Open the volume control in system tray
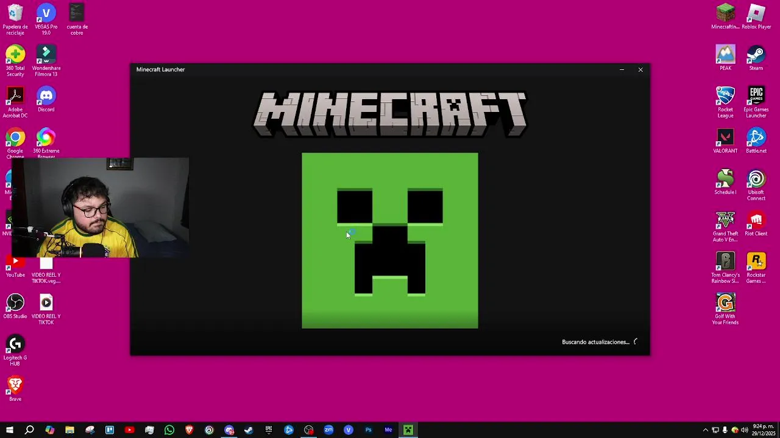Image resolution: width=780 pixels, height=438 pixels. pyautogui.click(x=744, y=430)
